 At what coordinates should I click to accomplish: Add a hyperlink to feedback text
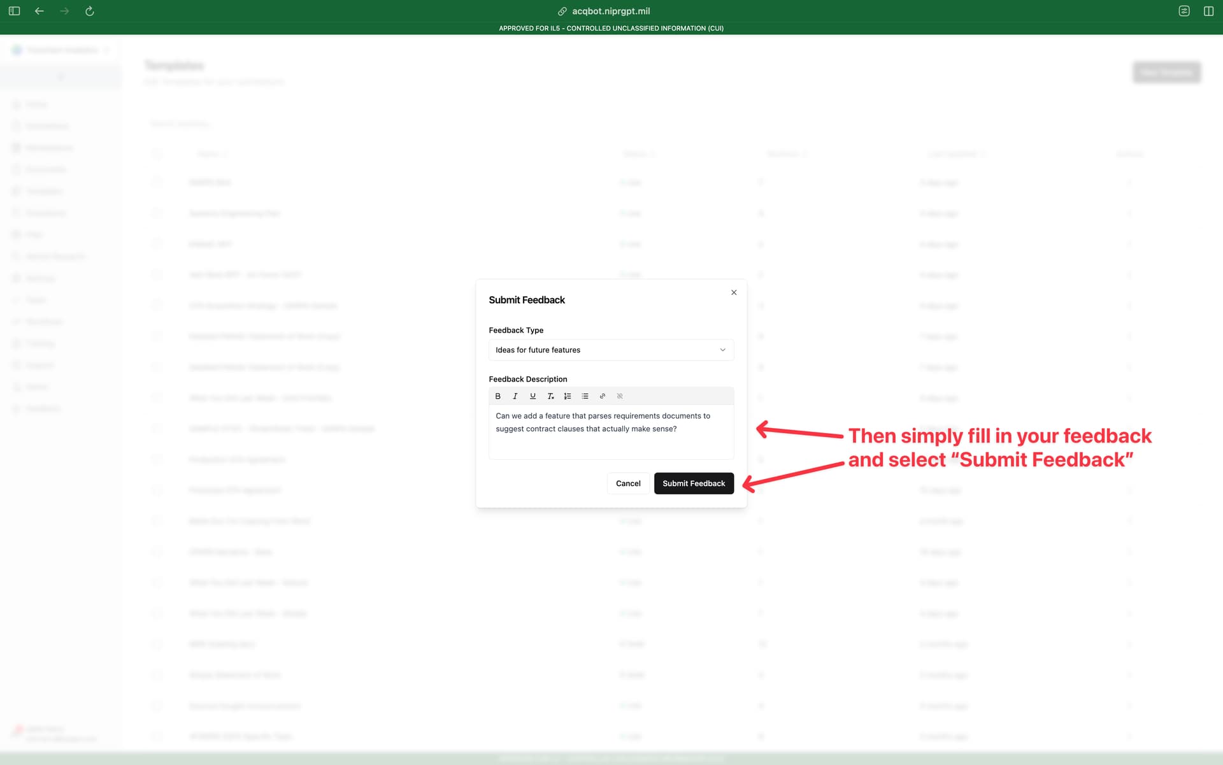pyautogui.click(x=603, y=396)
